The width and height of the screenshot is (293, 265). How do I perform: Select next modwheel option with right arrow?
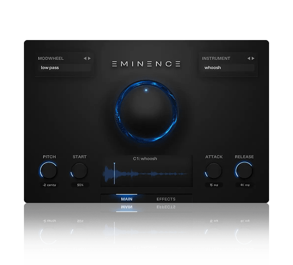pyautogui.click(x=89, y=59)
